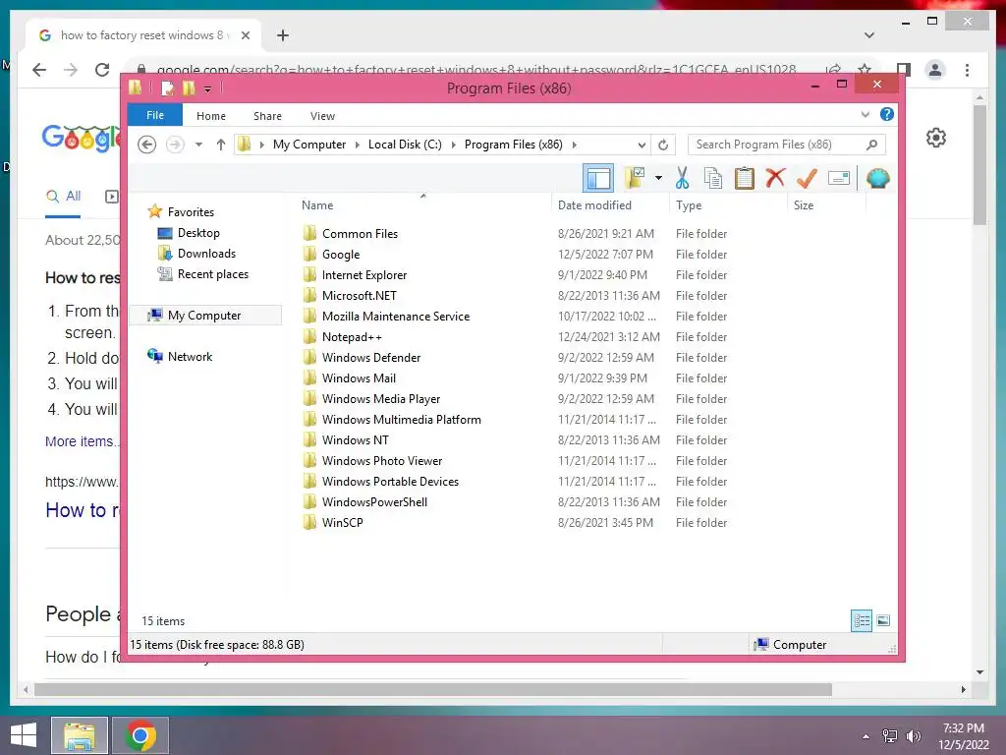Open the File tab in Explorer
The image size is (1006, 755).
(x=155, y=115)
